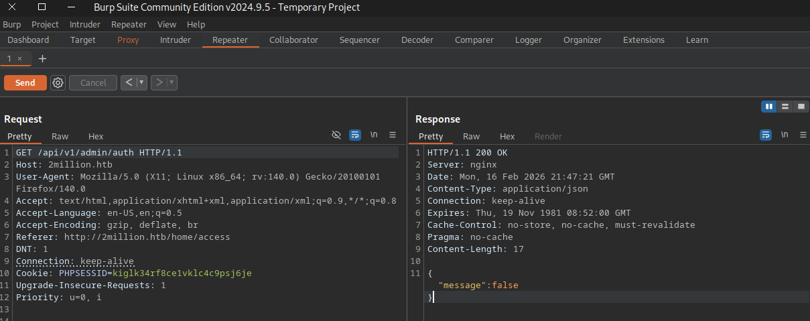Expand the forward history dropdown arrow

point(172,83)
